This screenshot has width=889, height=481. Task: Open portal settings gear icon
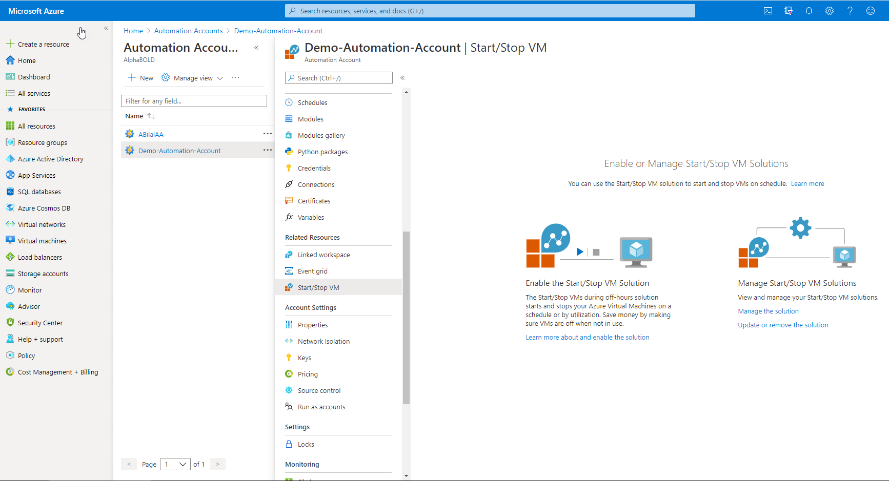(x=830, y=11)
